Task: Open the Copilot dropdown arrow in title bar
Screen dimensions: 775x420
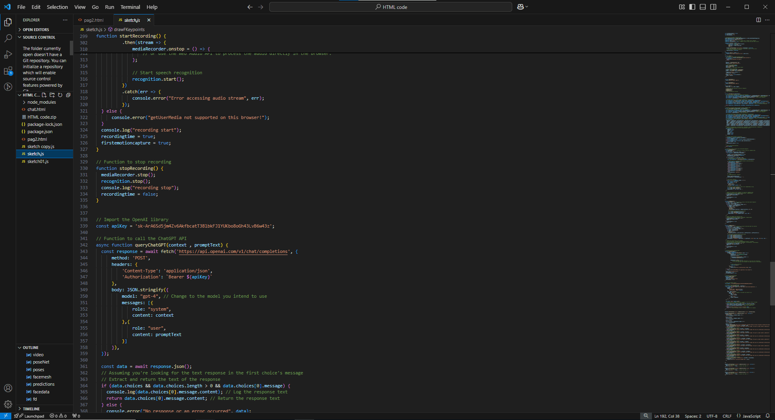Action: [527, 7]
